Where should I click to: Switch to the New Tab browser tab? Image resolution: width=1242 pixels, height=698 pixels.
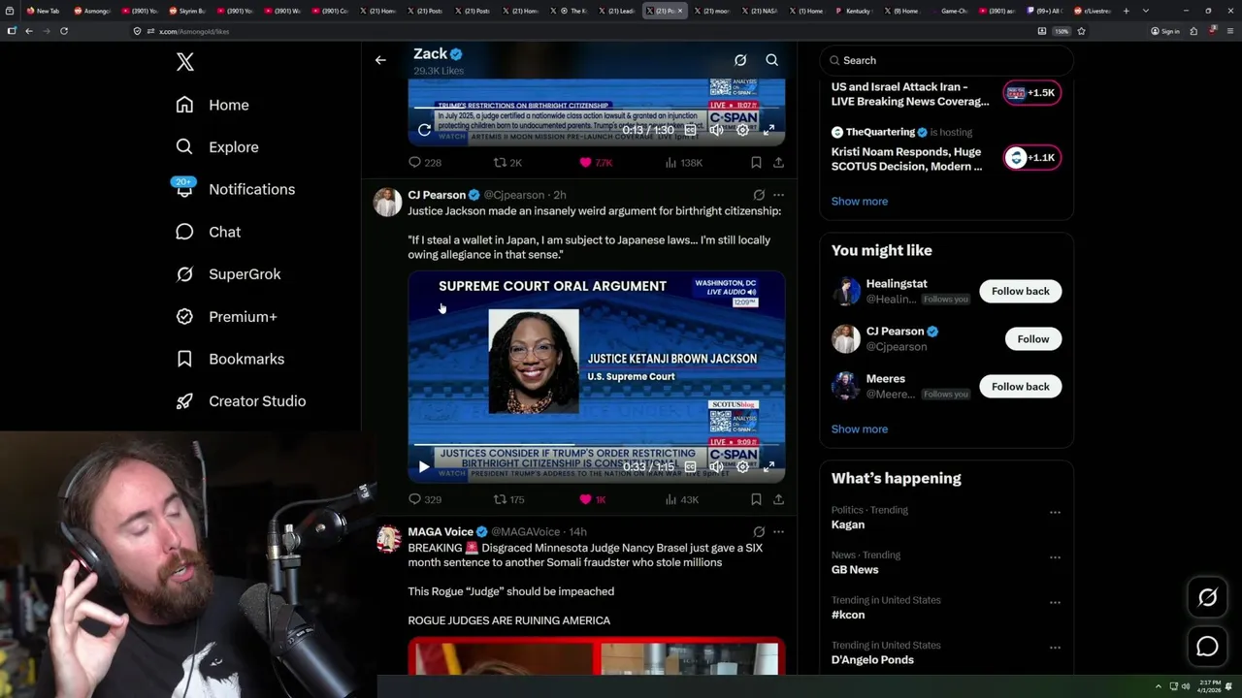click(43, 11)
